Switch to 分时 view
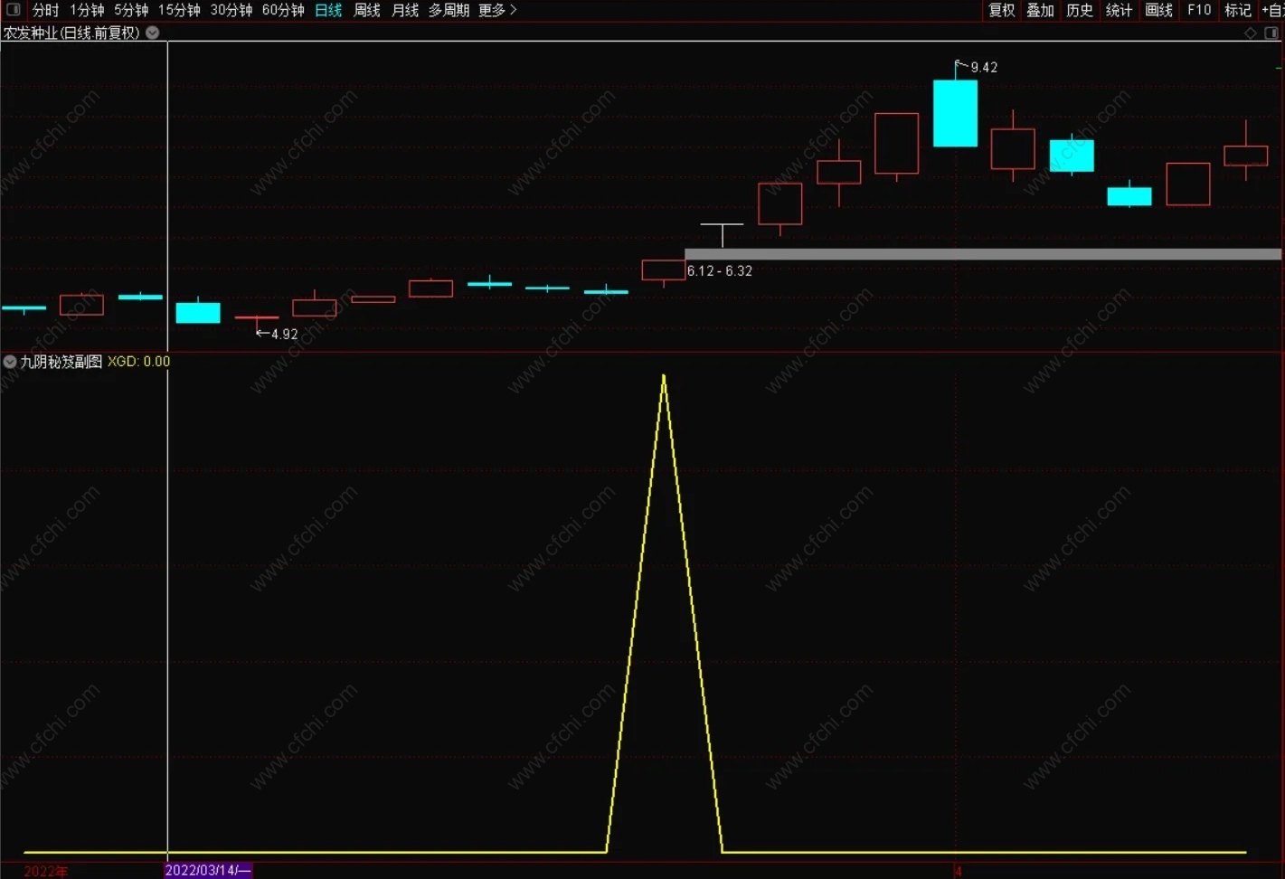 (45, 10)
